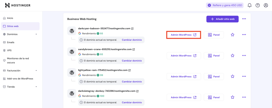Screen dimensions: 272x108
Task: Click Añadir sitio web button
Action: click(x=222, y=19)
